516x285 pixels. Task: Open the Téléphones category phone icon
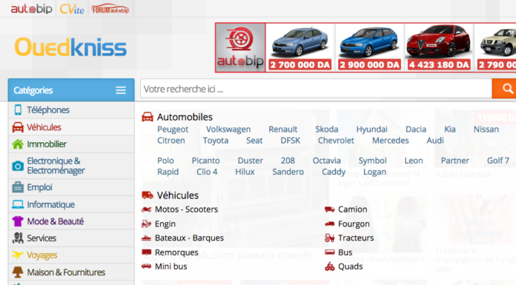tap(18, 110)
